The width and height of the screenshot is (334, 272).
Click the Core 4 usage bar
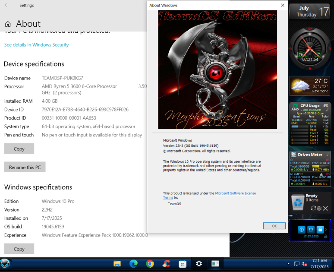click(x=300, y=143)
